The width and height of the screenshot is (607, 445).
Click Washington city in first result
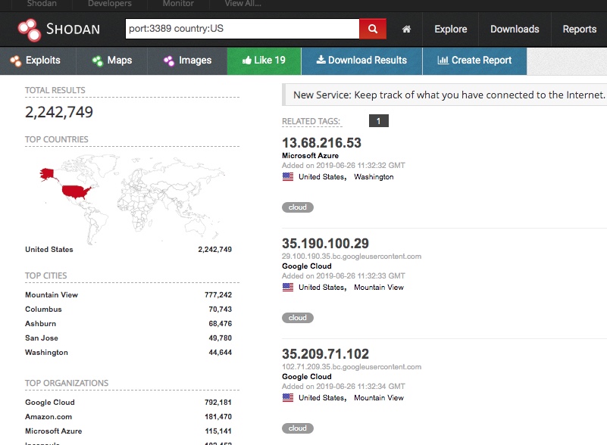point(374,176)
